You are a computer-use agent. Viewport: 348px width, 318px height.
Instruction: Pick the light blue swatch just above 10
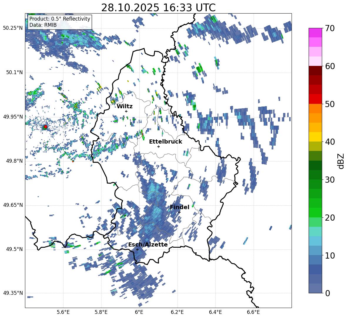coord(315,250)
